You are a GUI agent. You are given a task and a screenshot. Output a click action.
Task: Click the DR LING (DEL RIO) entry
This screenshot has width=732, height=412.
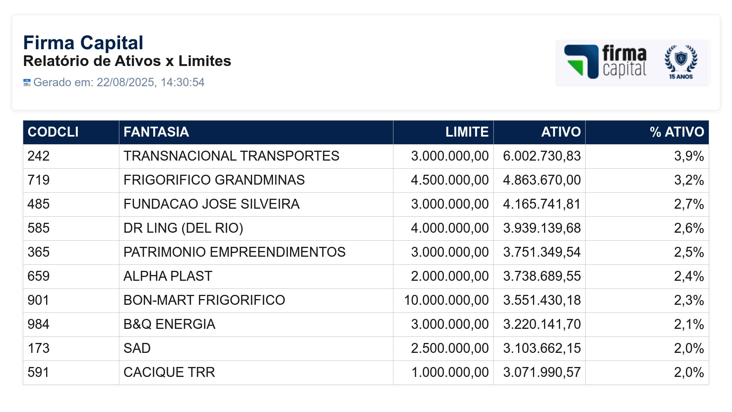pos(183,228)
